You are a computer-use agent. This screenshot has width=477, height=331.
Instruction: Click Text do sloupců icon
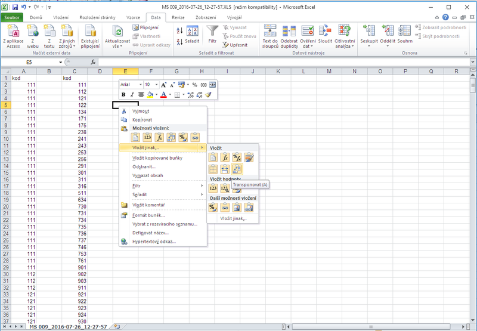tap(270, 36)
